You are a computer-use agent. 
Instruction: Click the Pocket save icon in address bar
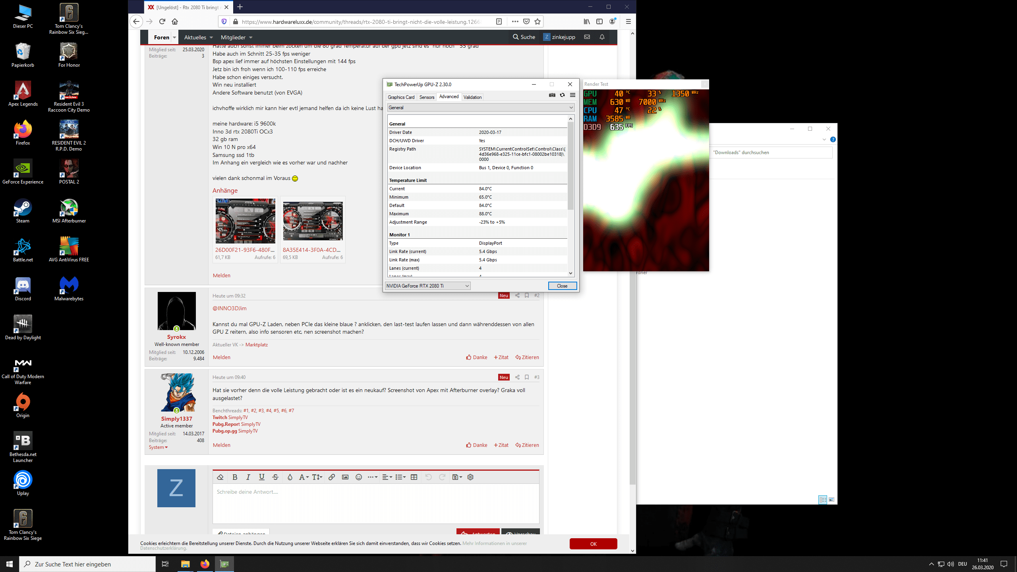pyautogui.click(x=526, y=21)
